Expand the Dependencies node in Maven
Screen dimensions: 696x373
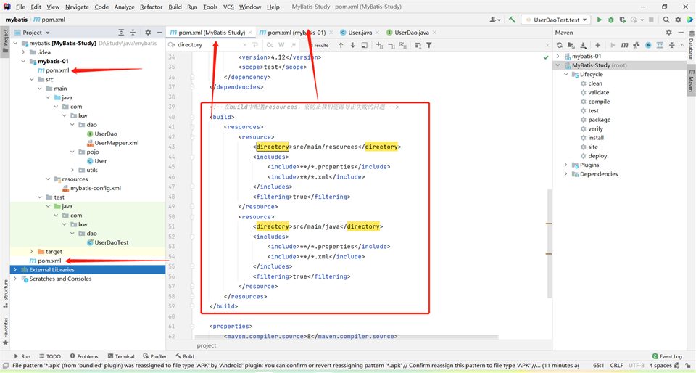pyautogui.click(x=566, y=174)
